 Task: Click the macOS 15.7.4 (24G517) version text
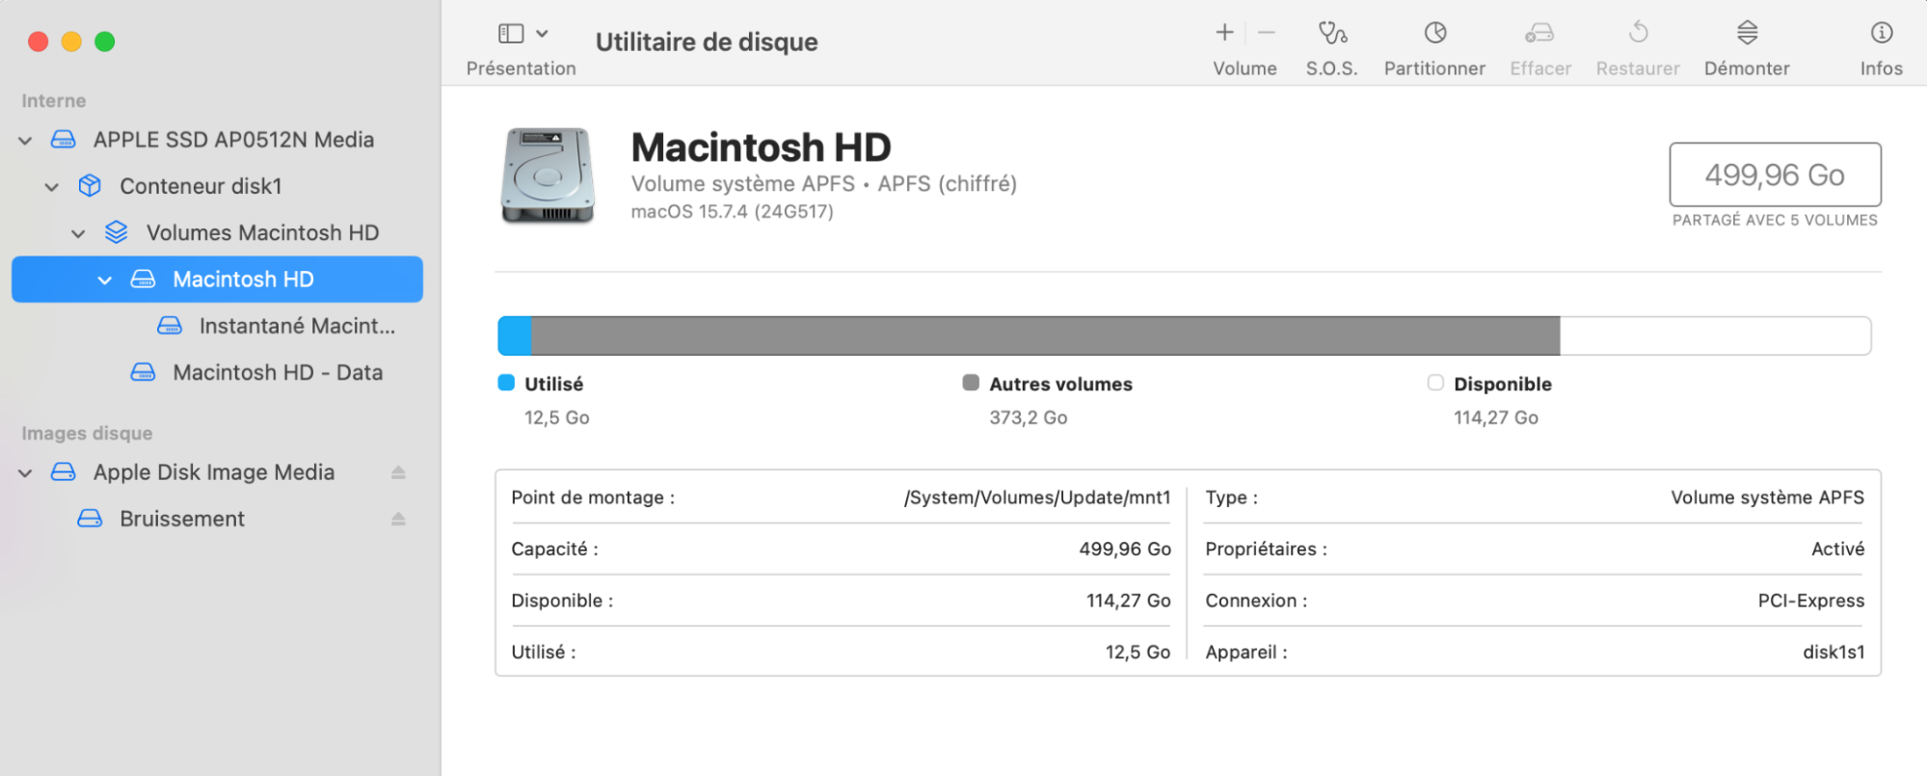point(732,211)
